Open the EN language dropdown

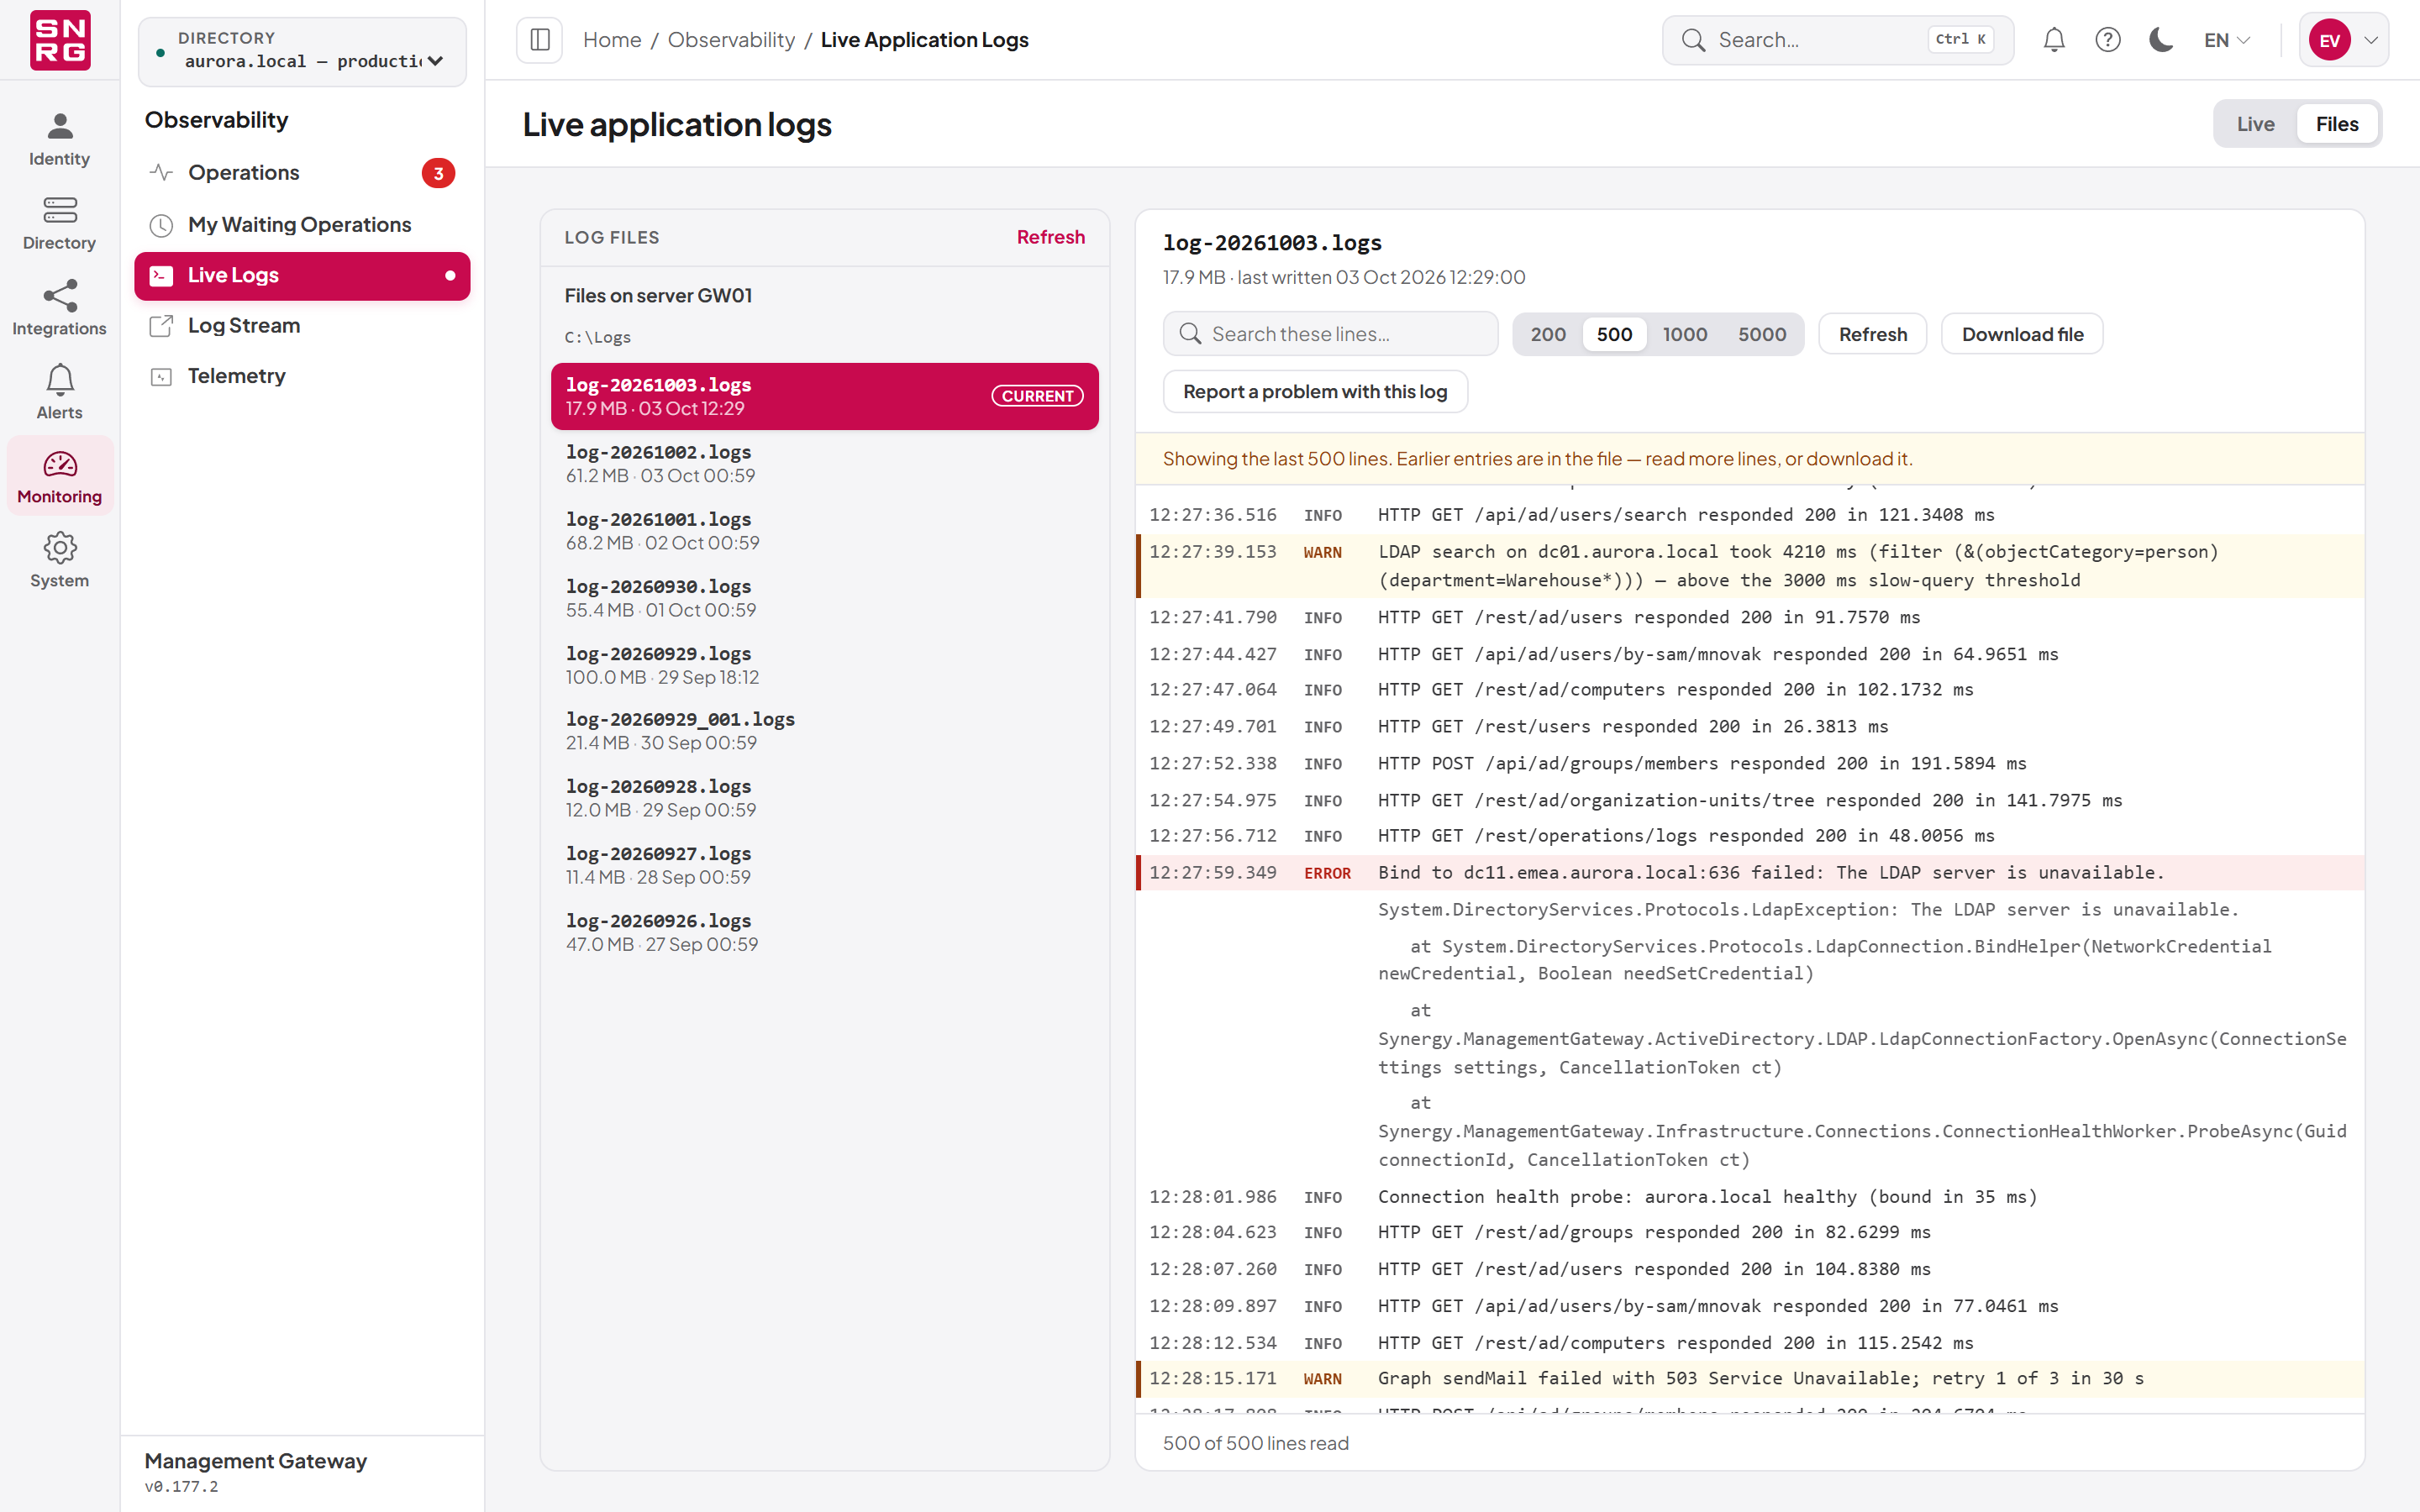(2227, 40)
